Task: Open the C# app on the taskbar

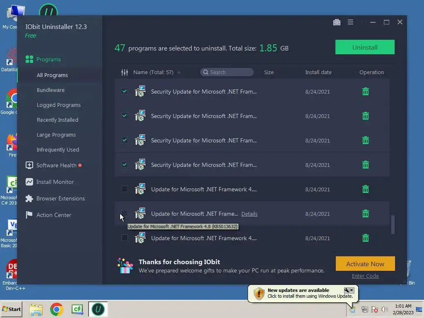Action: pos(77,309)
